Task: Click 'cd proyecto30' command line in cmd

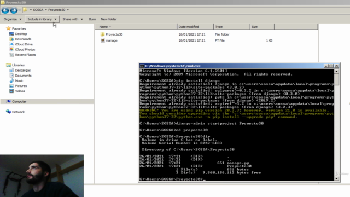Action: coord(174,130)
